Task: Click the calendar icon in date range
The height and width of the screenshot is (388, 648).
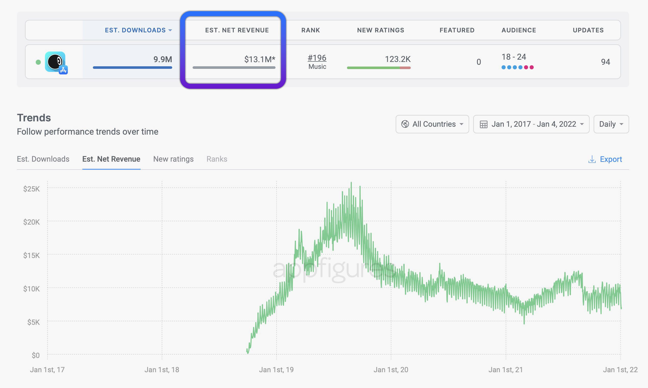Action: tap(483, 124)
